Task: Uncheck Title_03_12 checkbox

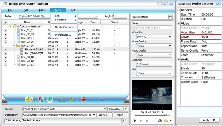Action: point(5,61)
